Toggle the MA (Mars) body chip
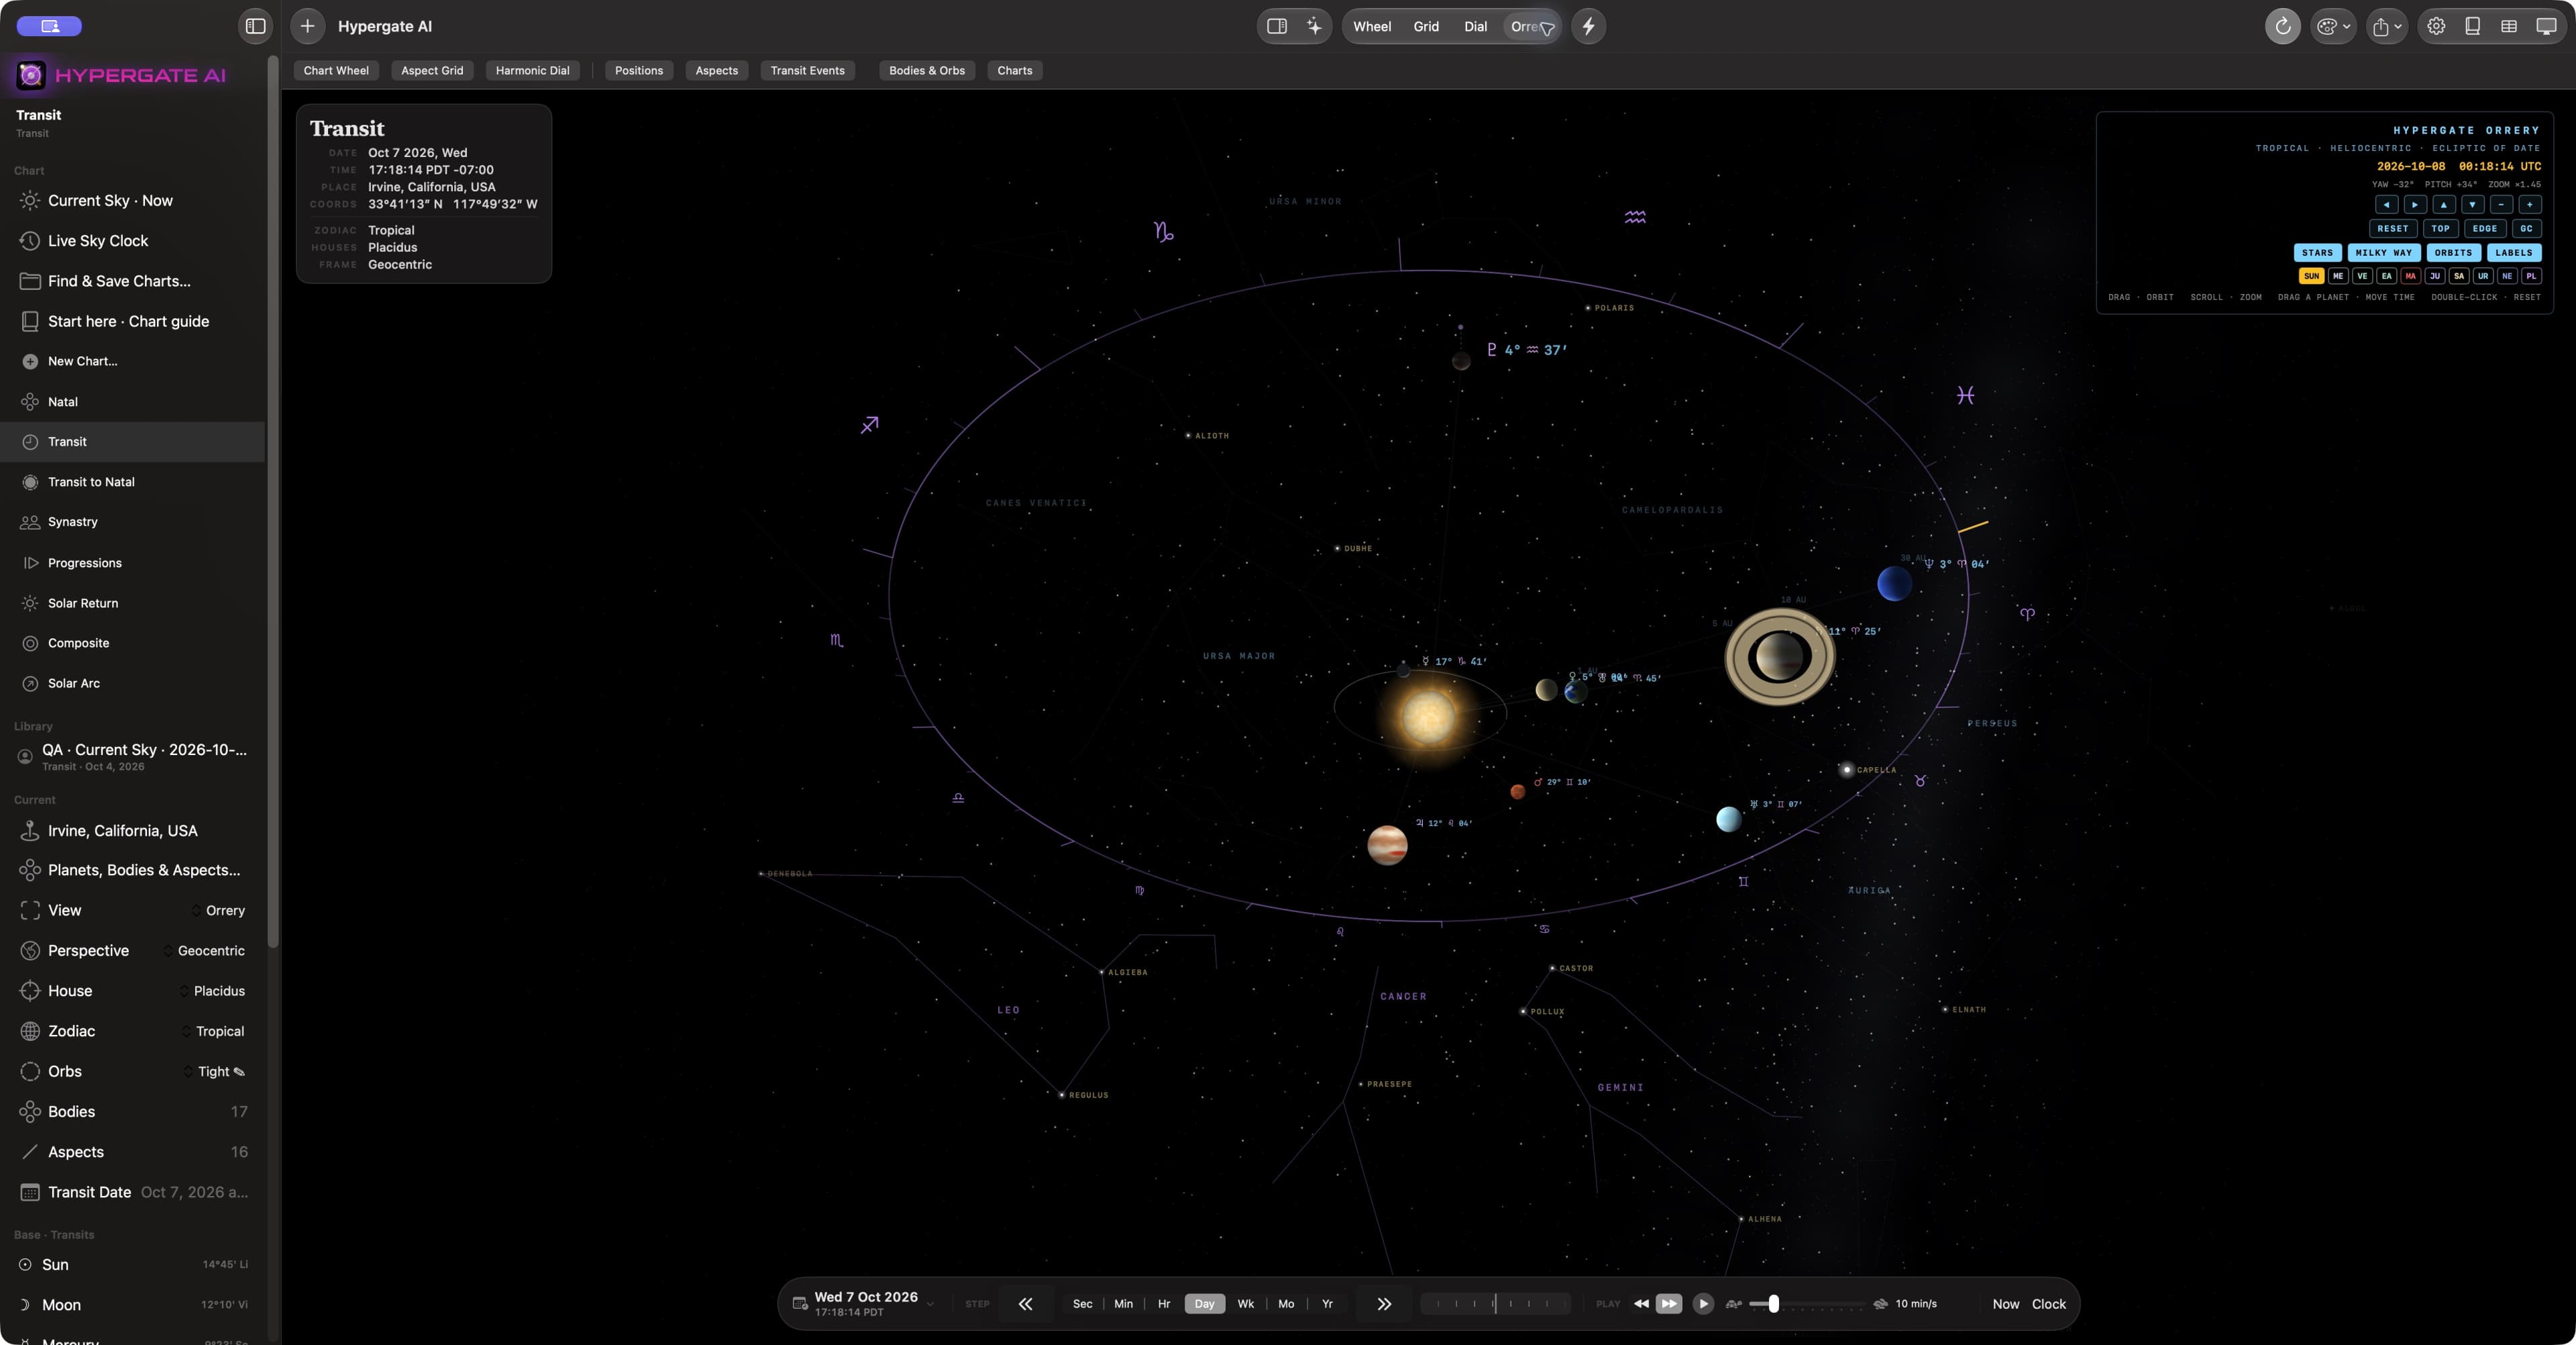Screen dimensions: 2576x1345 pos(2410,277)
